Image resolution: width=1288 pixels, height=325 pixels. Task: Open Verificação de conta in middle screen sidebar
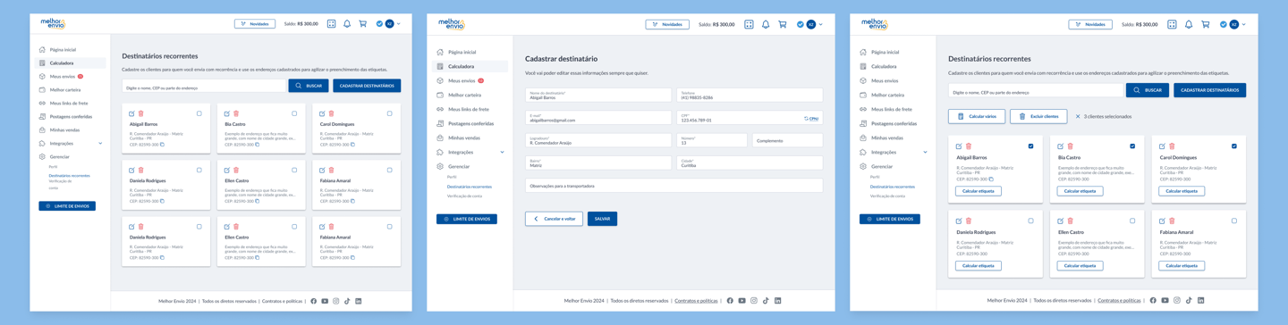(464, 196)
